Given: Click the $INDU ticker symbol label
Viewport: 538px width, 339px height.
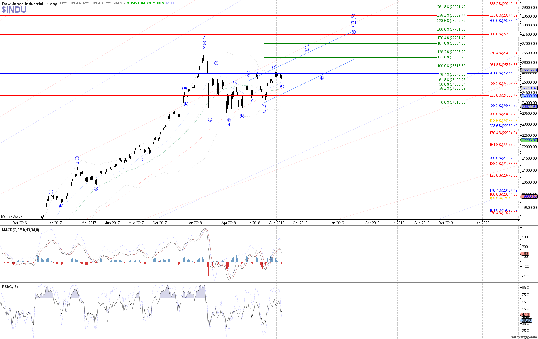Looking at the screenshot, I should tap(14, 10).
